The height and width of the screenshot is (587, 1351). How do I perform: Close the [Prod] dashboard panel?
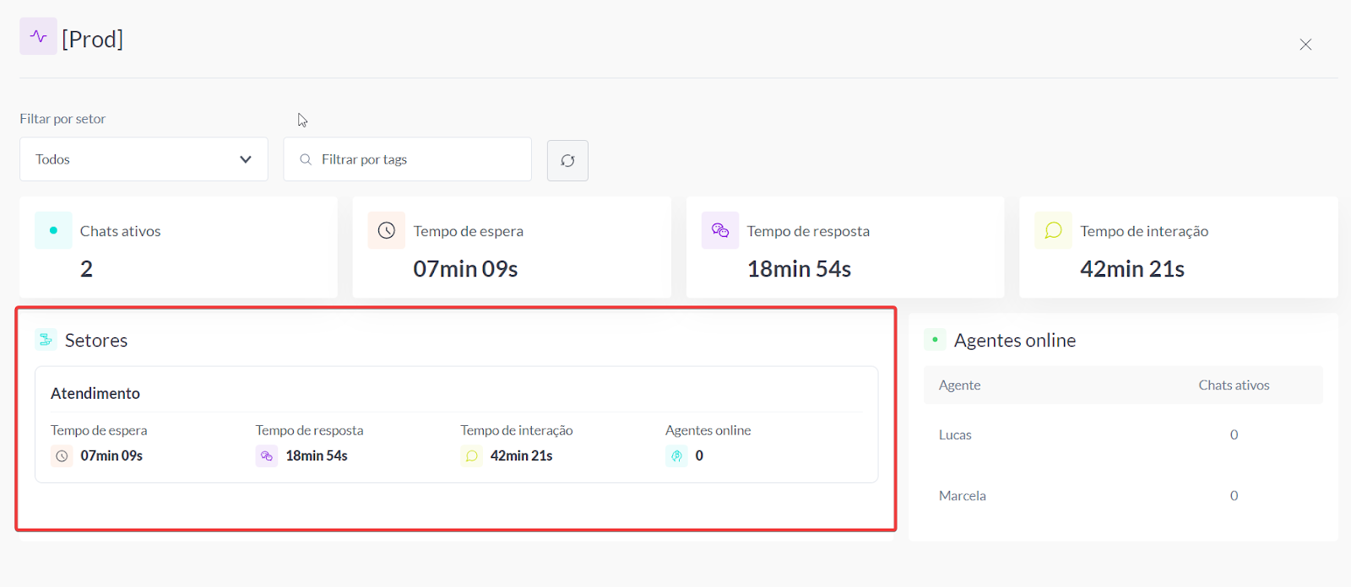[1305, 45]
